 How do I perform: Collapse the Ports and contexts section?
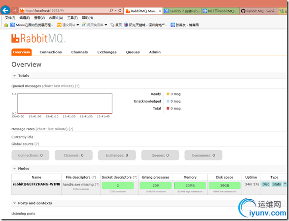pyautogui.click(x=15, y=203)
